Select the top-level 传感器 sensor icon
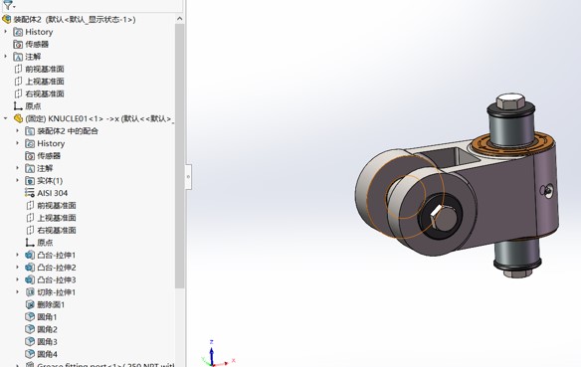The height and width of the screenshot is (367, 581). tap(18, 45)
